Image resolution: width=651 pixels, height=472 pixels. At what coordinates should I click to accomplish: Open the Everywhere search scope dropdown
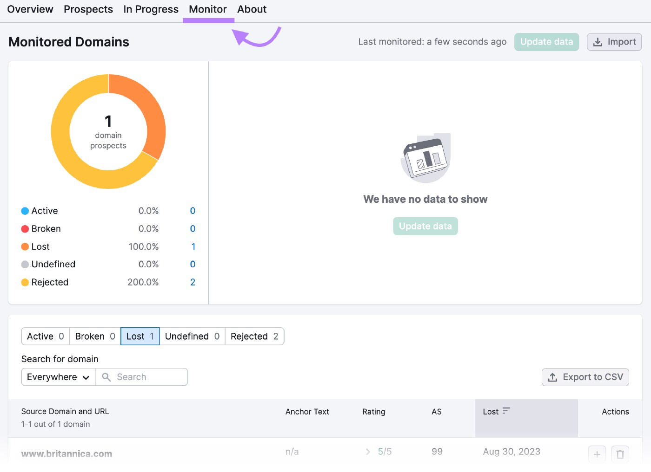(x=57, y=377)
